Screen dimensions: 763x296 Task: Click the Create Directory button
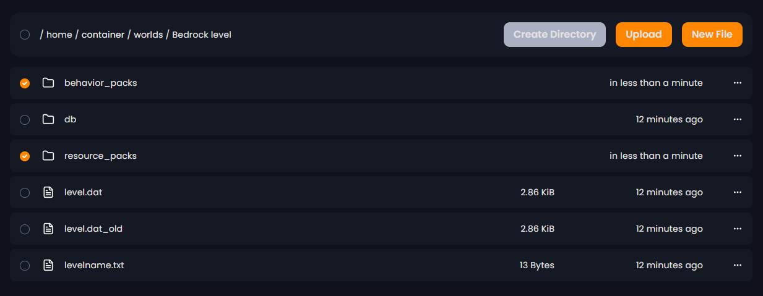coord(554,35)
